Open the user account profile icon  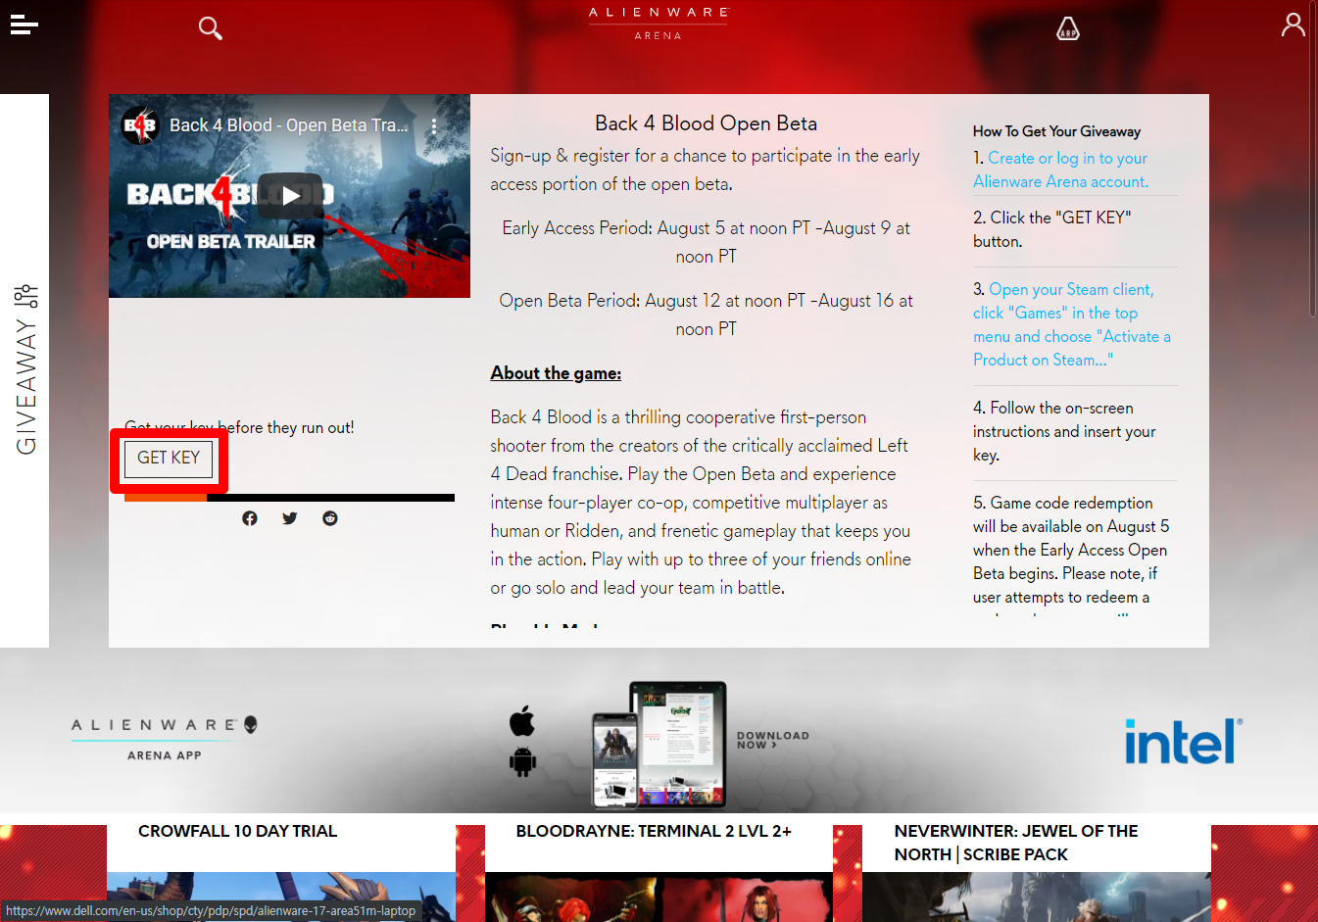[1294, 24]
